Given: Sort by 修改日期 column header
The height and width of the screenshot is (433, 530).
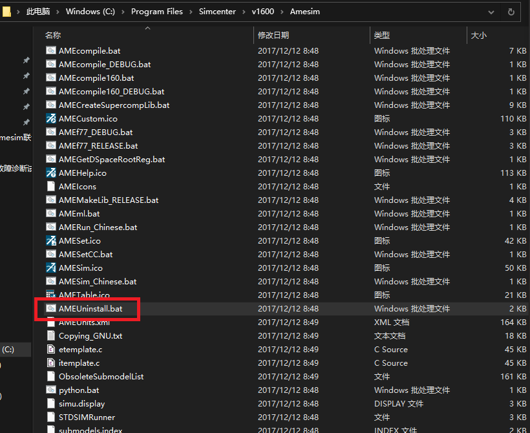Looking at the screenshot, I should (x=273, y=35).
